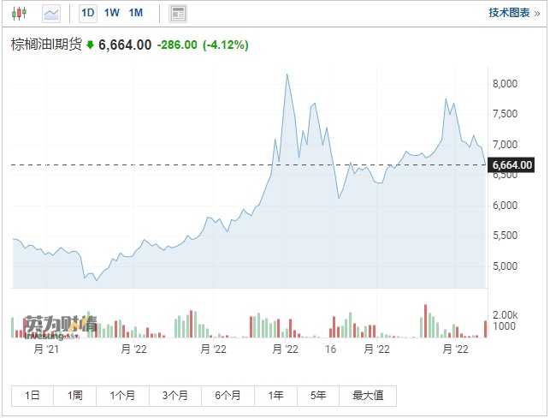The width and height of the screenshot is (550, 418).
Task: Select the 1M interval
Action: pos(136,13)
